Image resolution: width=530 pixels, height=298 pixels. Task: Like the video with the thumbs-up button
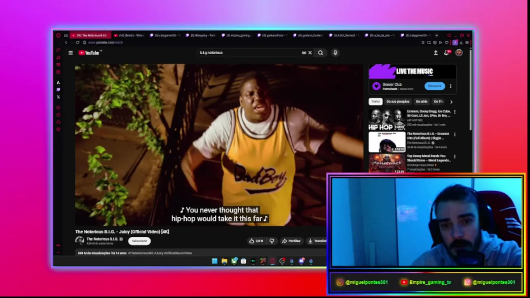[x=256, y=241]
